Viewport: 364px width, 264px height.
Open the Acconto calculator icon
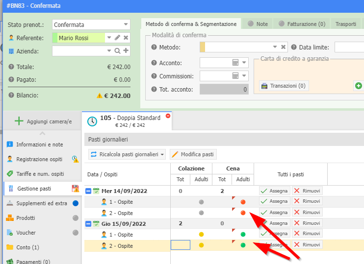pos(235,63)
